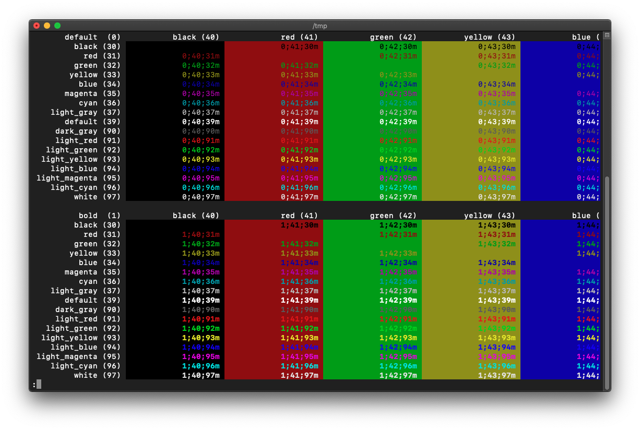
Task: Click the vertical scrollbar thumb
Action: click(607, 282)
